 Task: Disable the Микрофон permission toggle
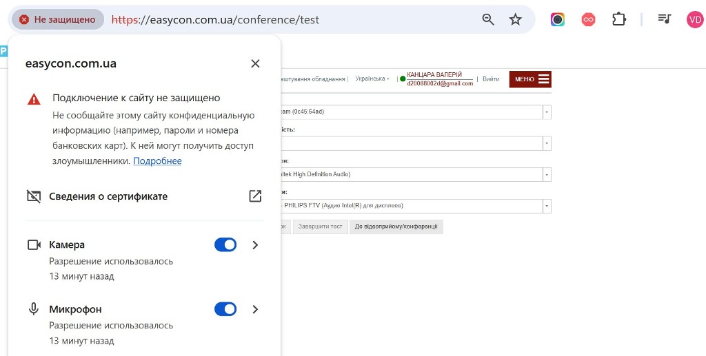tap(225, 309)
